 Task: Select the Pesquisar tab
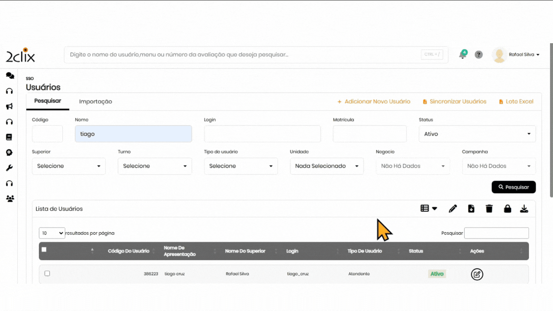pyautogui.click(x=48, y=101)
